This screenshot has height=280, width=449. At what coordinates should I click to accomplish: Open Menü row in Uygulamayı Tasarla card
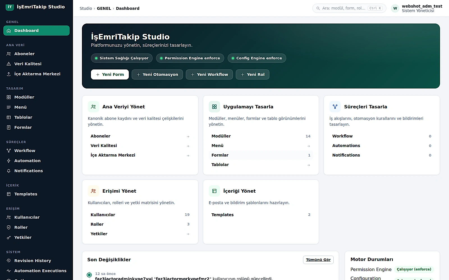261,146
